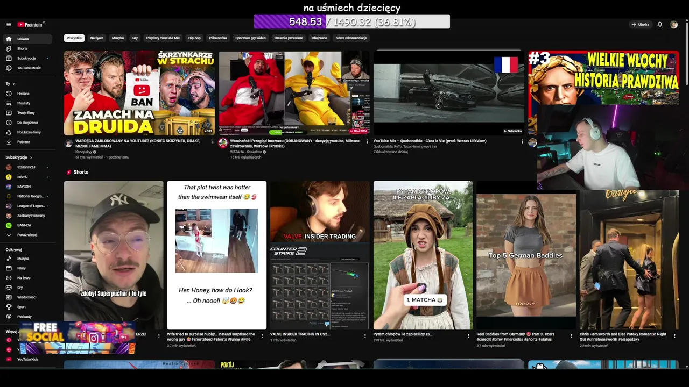Expand Pokaż więcej subscriptions
689x387 pixels.
pyautogui.click(x=26, y=235)
